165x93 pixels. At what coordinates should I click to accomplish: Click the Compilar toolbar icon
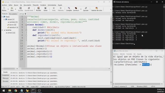69,9
